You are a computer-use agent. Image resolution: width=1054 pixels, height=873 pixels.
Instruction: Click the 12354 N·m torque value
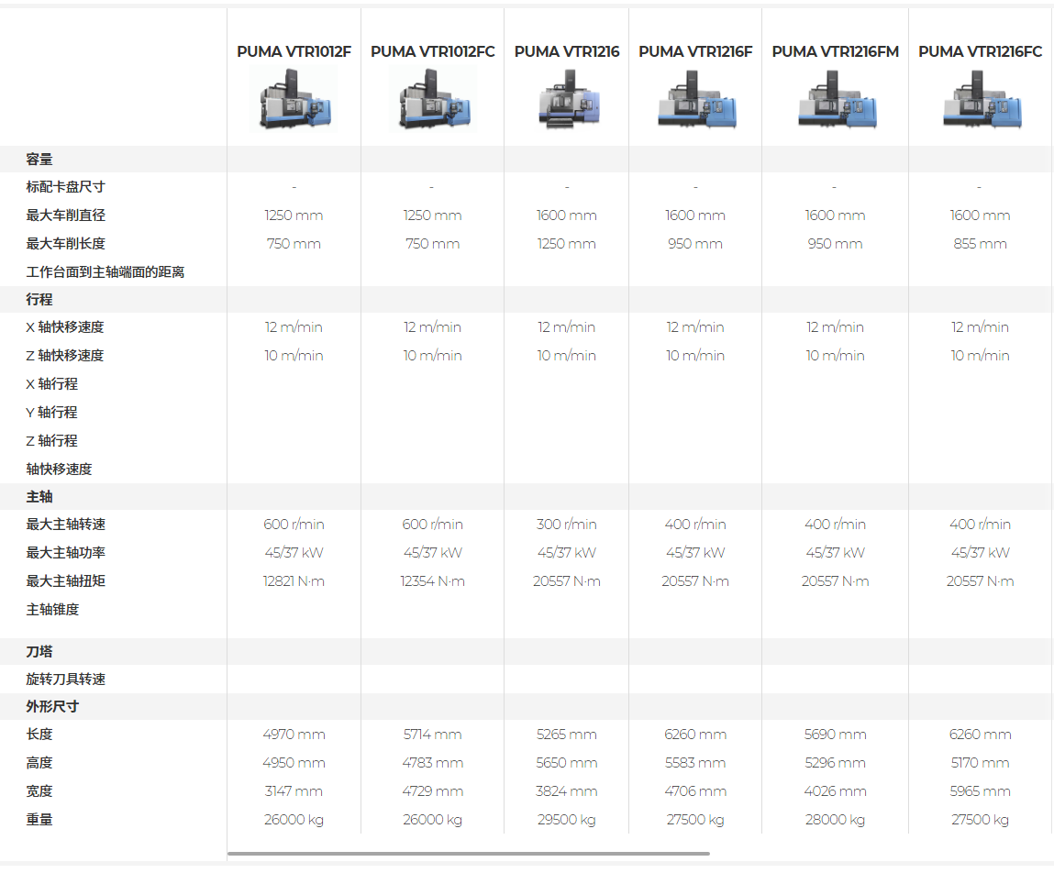pyautogui.click(x=433, y=581)
